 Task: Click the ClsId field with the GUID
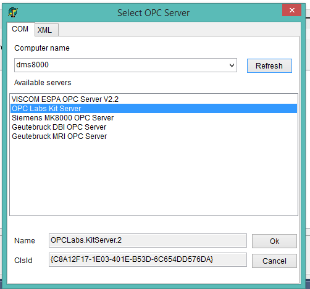[148, 259]
